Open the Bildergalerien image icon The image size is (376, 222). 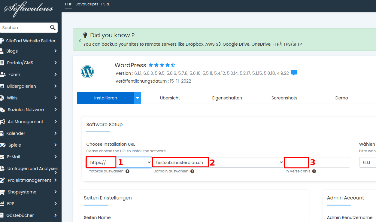pyautogui.click(x=2, y=86)
